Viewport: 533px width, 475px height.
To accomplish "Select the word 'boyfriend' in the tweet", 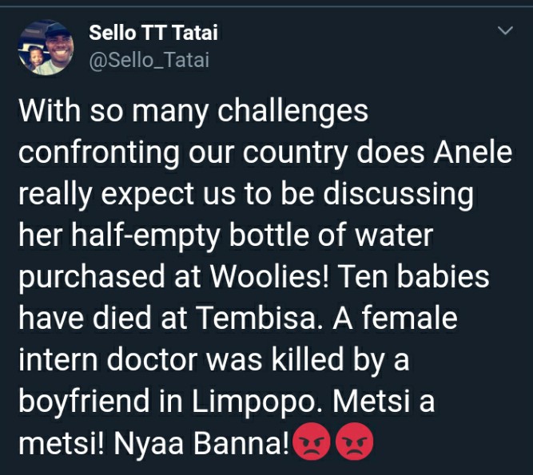I will tap(84, 401).
